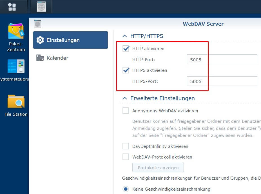
Task: Enable Anonymous WebDAV aktivieren checkbox
Action: pyautogui.click(x=126, y=111)
